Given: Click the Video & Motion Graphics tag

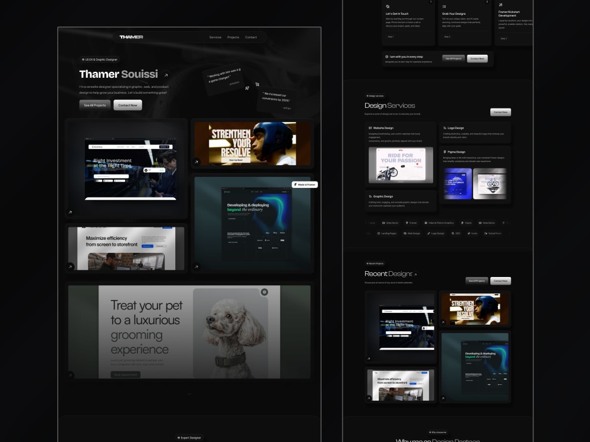Looking at the screenshot, I should [439, 223].
